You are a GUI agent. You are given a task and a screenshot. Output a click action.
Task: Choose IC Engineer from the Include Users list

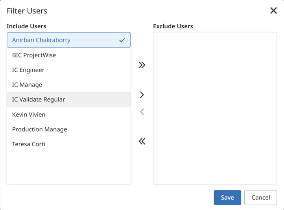coord(28,70)
